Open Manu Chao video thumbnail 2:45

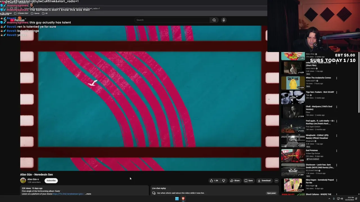[x=293, y=56]
